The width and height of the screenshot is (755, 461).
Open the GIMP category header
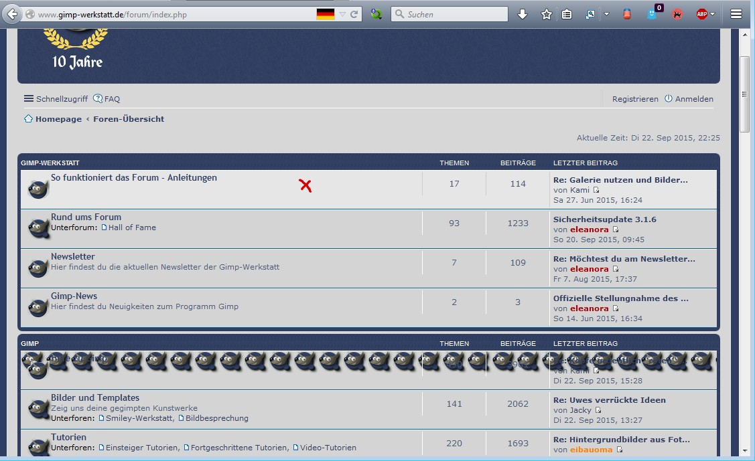pos(30,344)
